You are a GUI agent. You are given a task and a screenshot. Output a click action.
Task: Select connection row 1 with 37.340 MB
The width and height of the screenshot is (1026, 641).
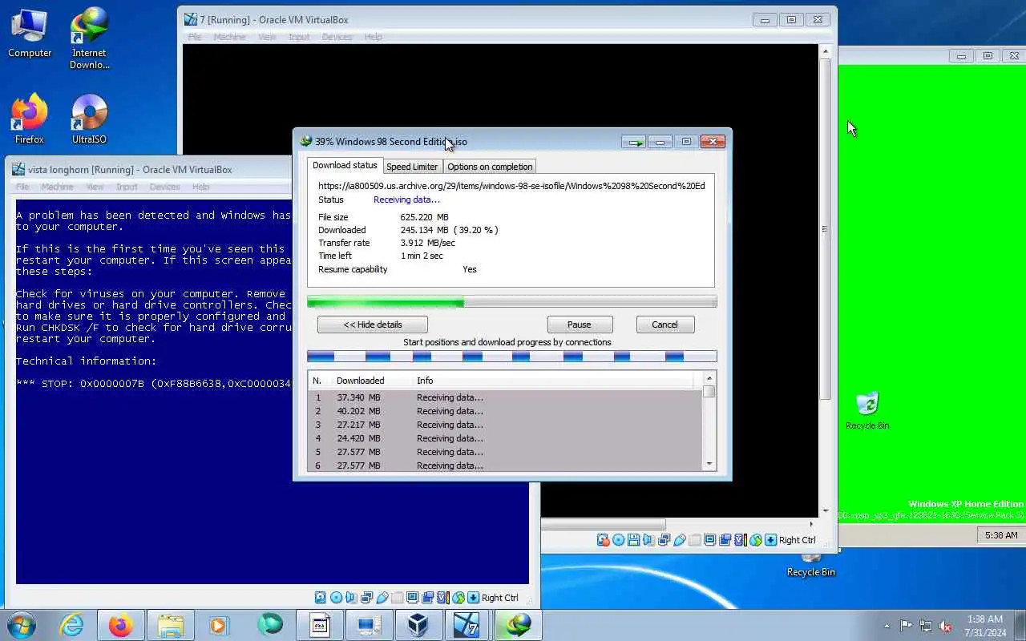pyautogui.click(x=505, y=397)
